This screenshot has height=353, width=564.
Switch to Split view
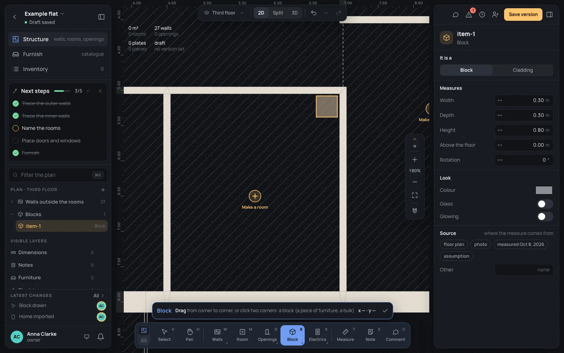(x=278, y=13)
